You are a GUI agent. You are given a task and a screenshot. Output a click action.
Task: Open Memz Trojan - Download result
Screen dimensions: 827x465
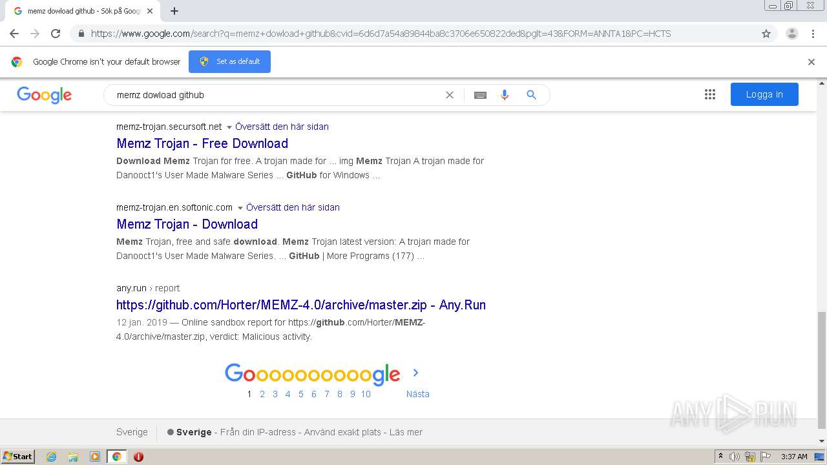point(187,224)
